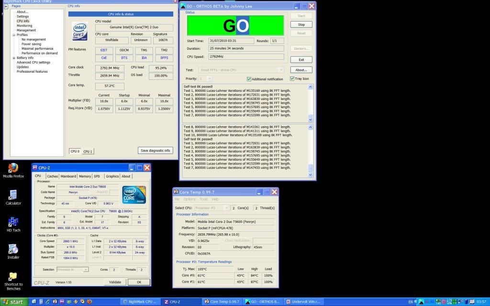Image resolution: width=490 pixels, height=306 pixels.
Task: Open Mozilla Firefox desktop shortcut
Action: [x=13, y=171]
